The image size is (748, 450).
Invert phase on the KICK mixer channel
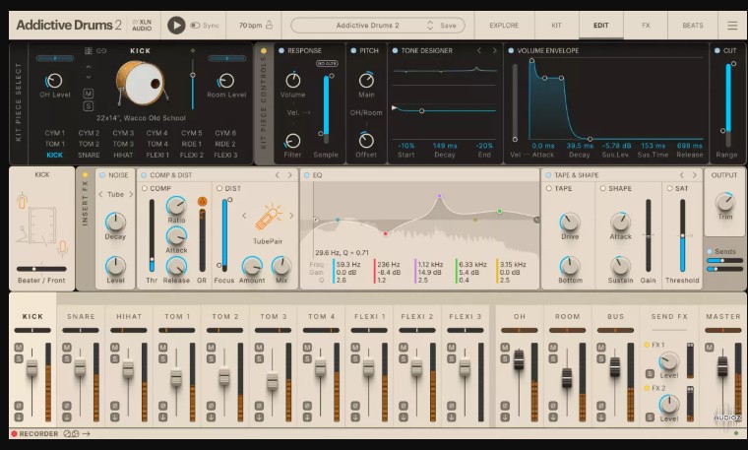(x=19, y=406)
